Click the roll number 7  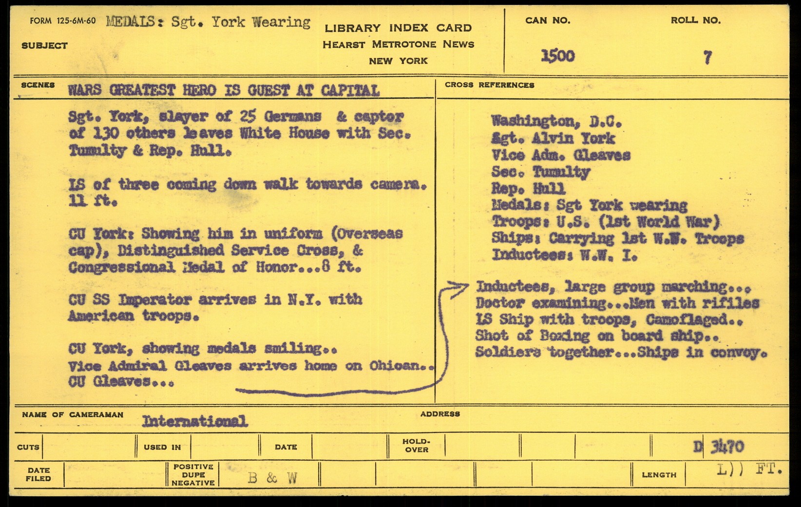707,58
